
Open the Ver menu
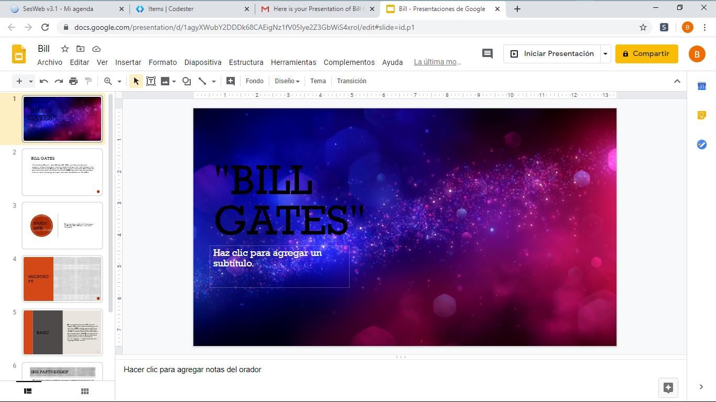(102, 62)
